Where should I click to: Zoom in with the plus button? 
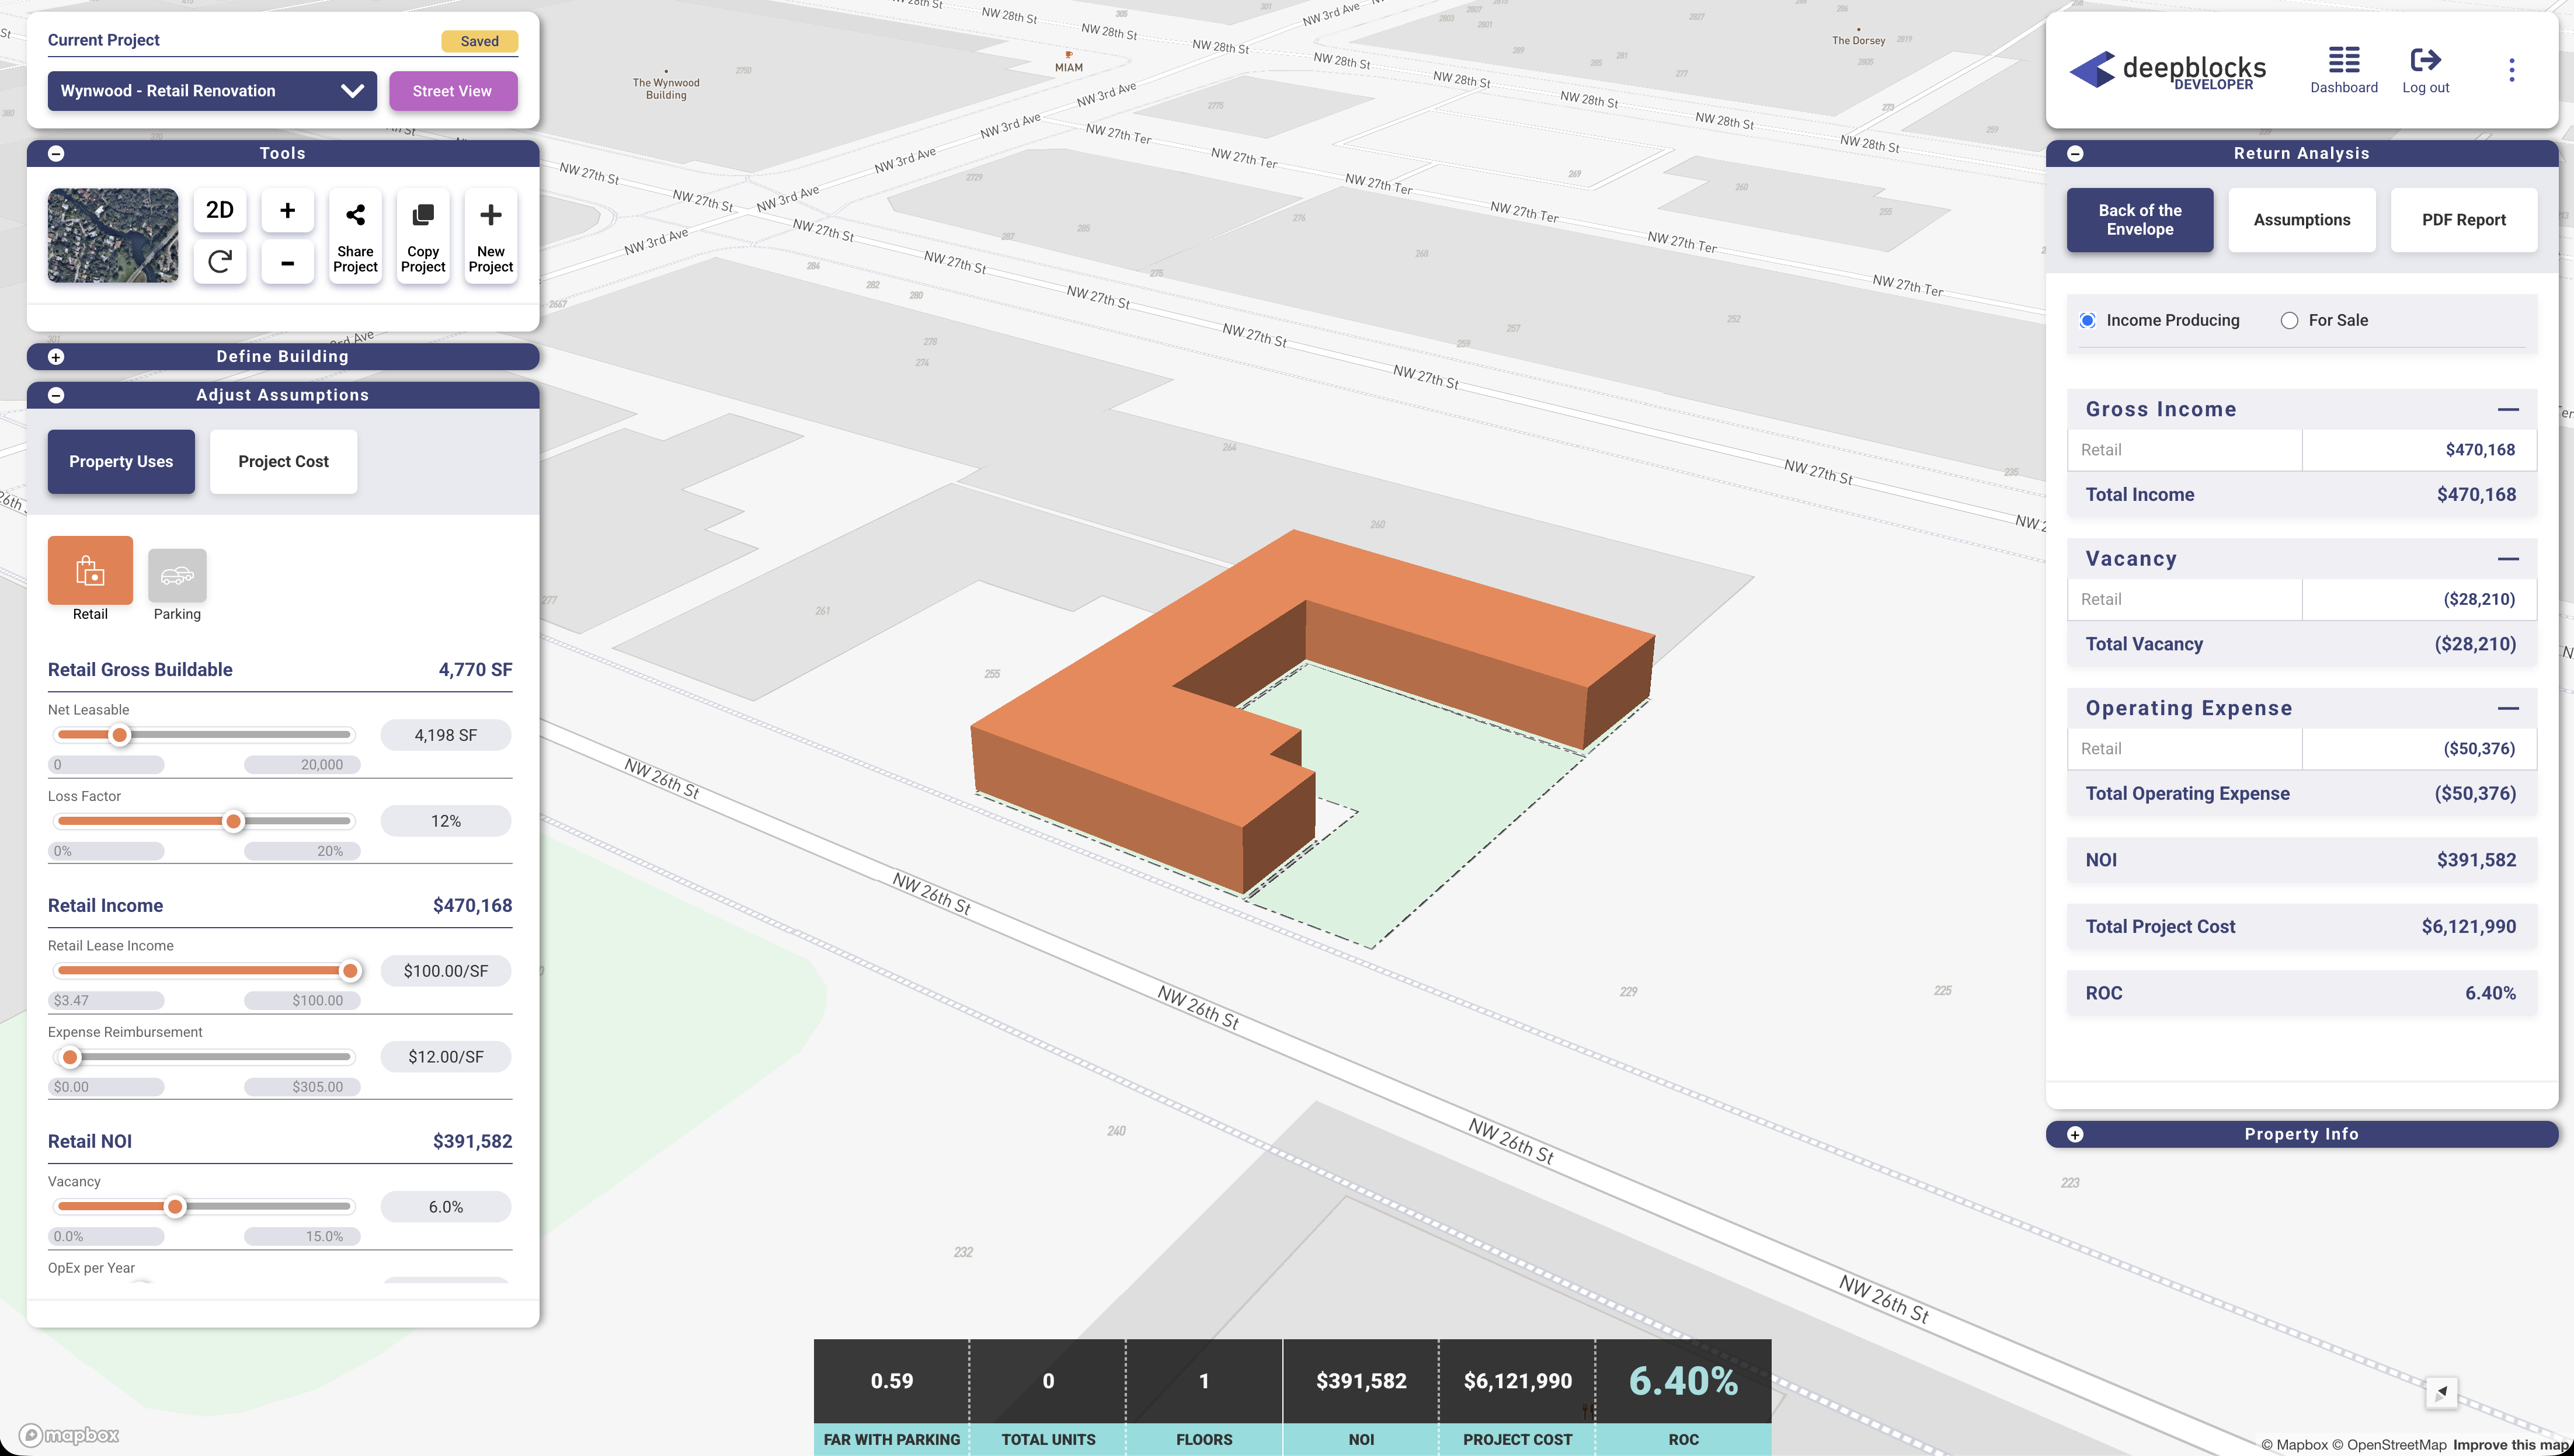pos(287,210)
